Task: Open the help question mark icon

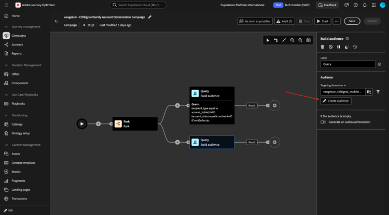Action: click(355, 5)
